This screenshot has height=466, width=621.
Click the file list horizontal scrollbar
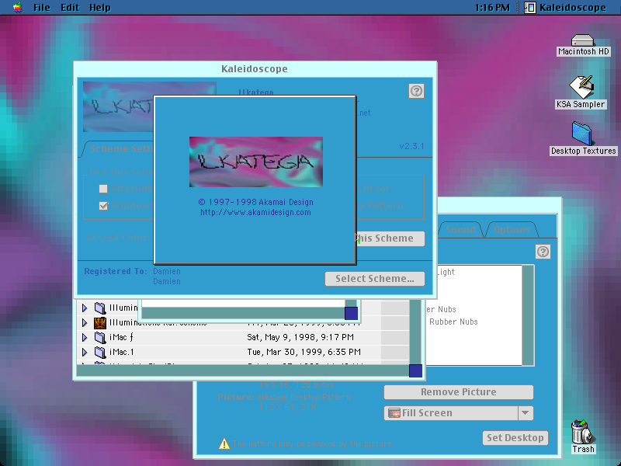[x=243, y=371]
